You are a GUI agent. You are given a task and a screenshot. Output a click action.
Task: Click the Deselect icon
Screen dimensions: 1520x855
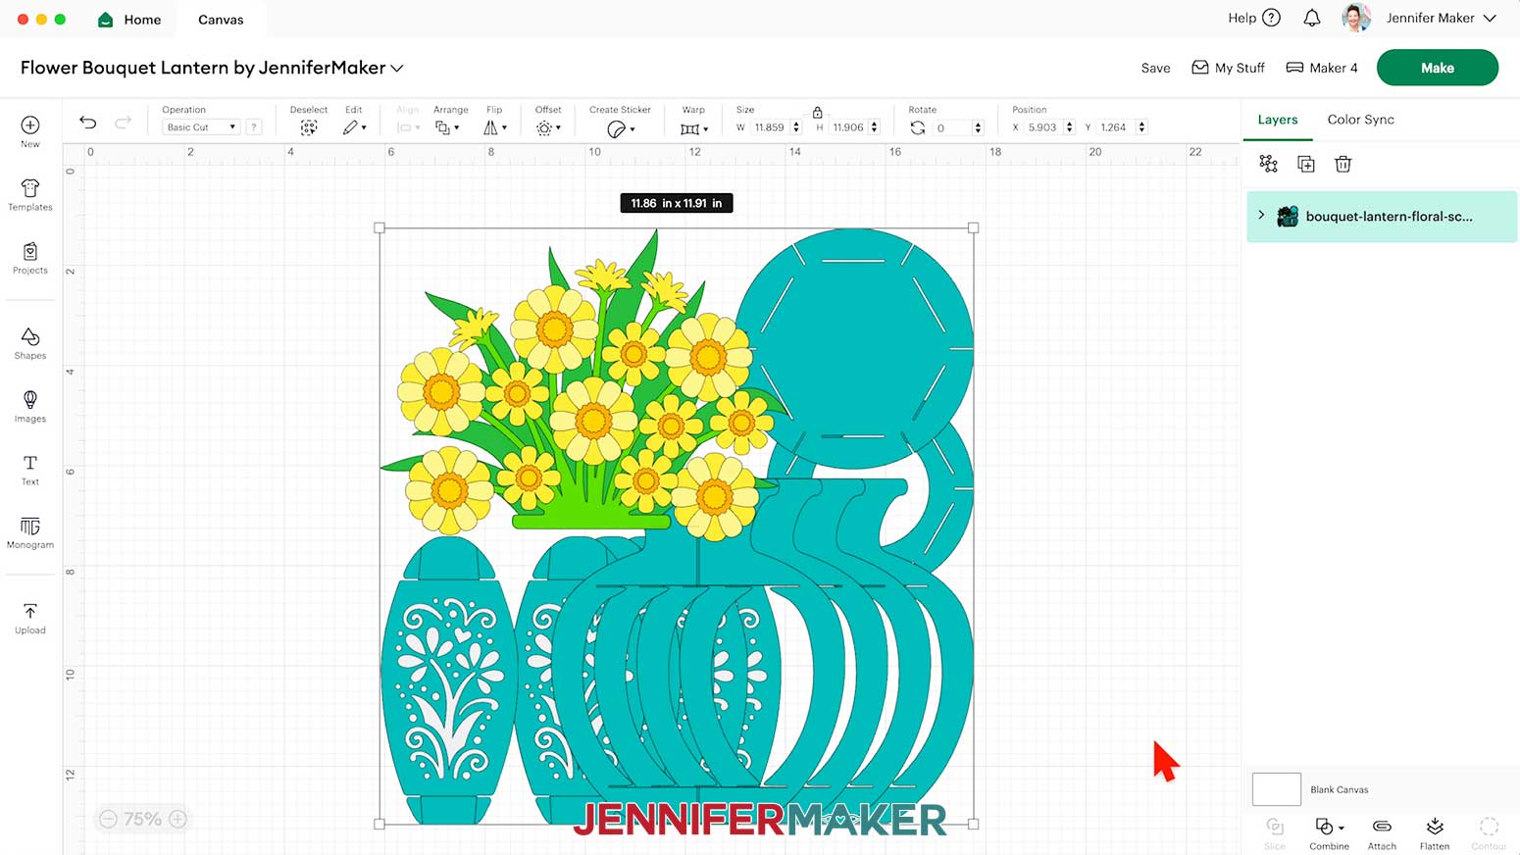pos(309,127)
